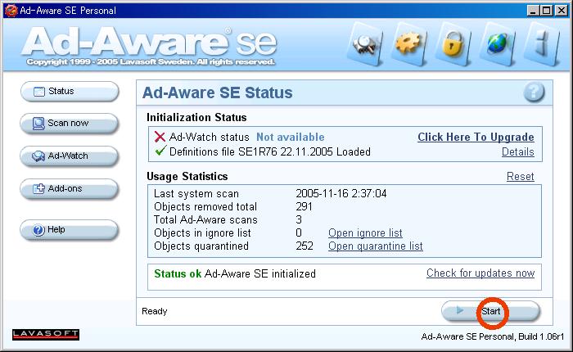Click the 'Status ok' text
This screenshot has width=573, height=352.
click(x=178, y=273)
